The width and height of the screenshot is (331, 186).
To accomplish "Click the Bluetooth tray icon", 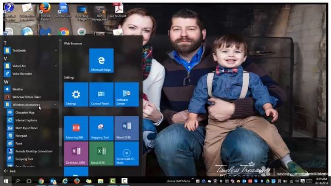I will (x=262, y=181).
